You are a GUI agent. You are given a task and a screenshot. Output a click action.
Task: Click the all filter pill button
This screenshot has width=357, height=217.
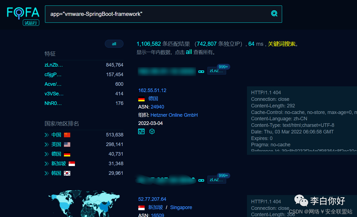[114, 44]
